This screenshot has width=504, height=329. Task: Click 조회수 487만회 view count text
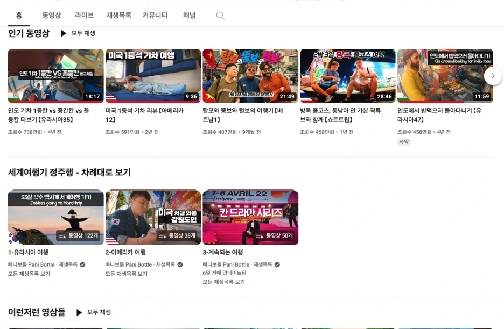point(220,132)
